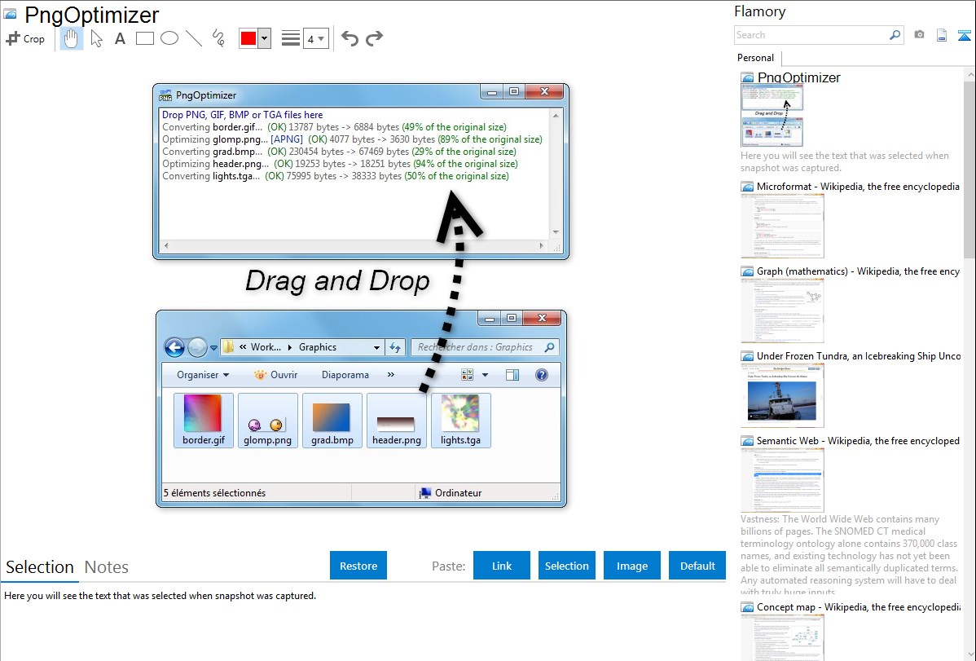
Task: Select the header.png file
Action: pyautogui.click(x=397, y=421)
